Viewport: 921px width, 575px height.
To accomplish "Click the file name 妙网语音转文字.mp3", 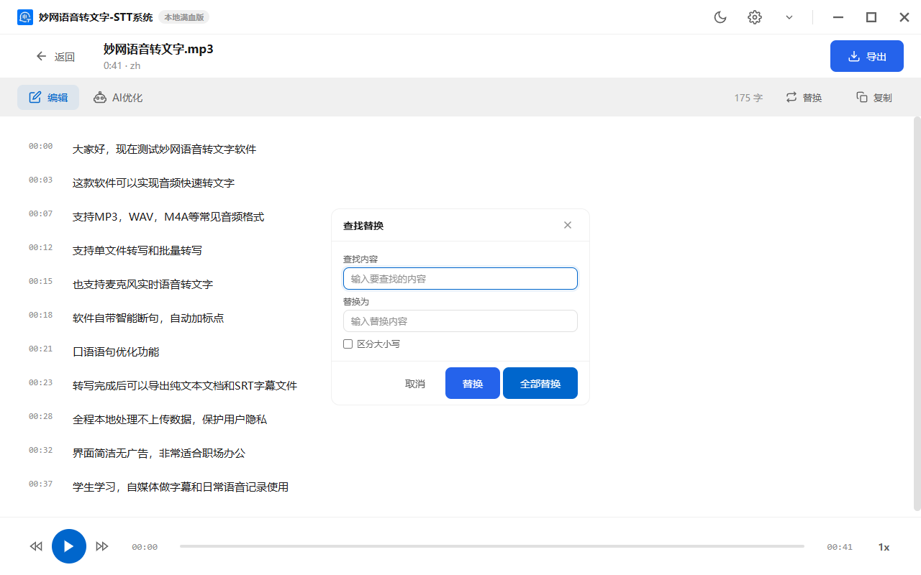I will click(x=158, y=49).
